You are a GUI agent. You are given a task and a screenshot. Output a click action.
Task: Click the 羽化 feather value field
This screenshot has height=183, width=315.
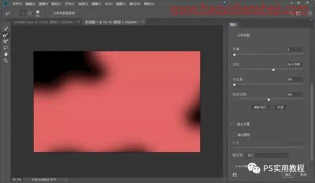point(294,64)
